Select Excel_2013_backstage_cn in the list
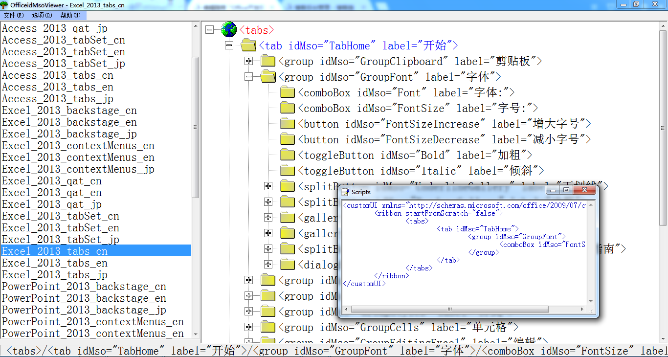This screenshot has height=357, width=668. tap(69, 111)
